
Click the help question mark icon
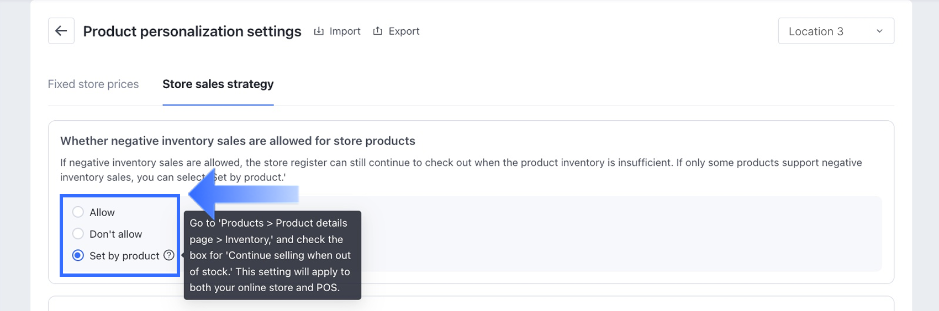coord(169,255)
